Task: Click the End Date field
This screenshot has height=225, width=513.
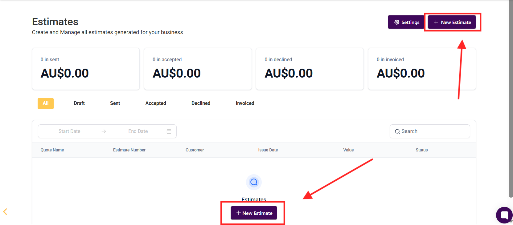Action: point(138,131)
